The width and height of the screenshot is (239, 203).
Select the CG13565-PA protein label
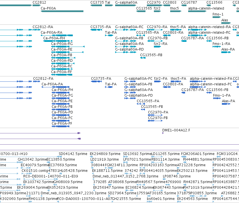pos(148,101)
